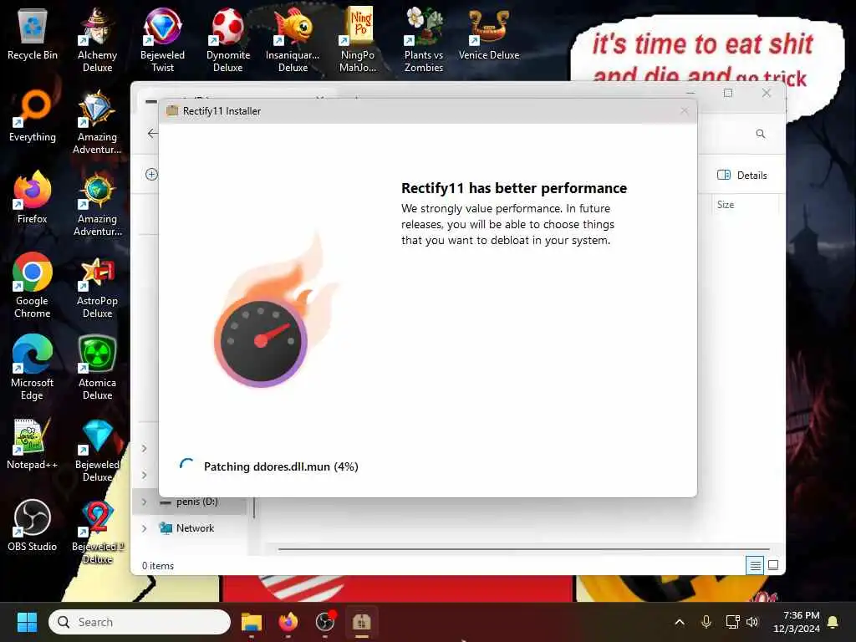Open Plants vs Zombies shortcut
856x642 pixels.
pos(424,39)
